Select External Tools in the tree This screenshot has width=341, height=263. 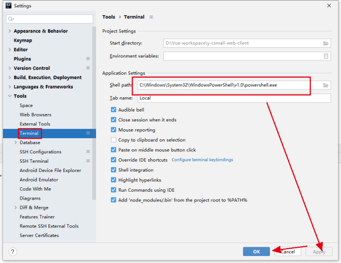point(35,124)
